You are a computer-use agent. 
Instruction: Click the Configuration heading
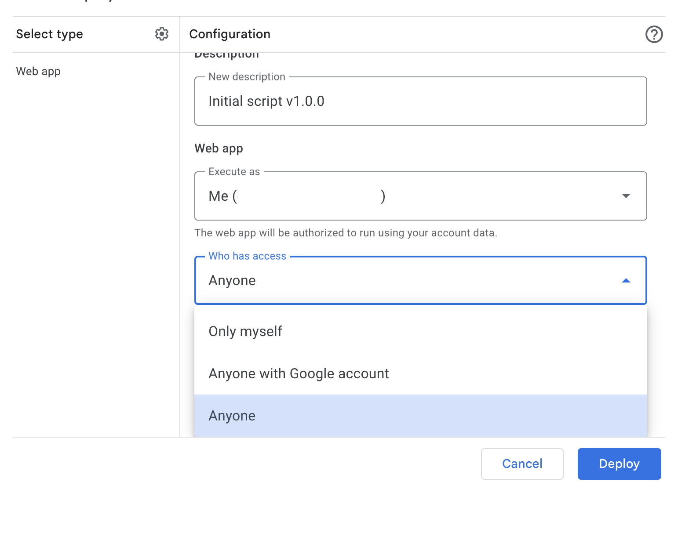pyautogui.click(x=230, y=34)
